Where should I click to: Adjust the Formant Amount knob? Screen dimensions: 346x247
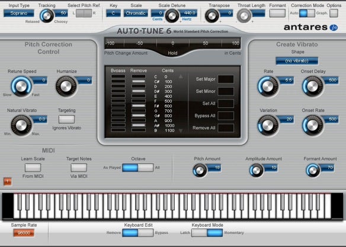(313, 171)
